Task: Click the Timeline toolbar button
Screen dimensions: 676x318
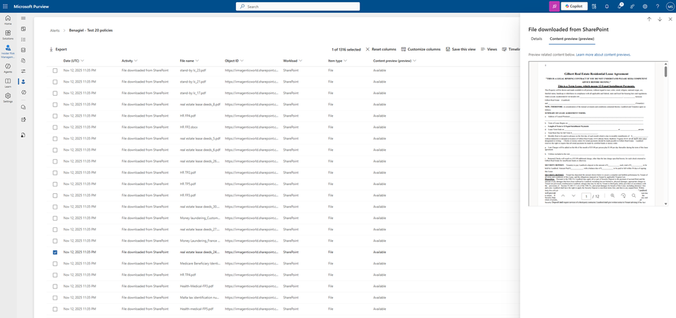Action: coord(511,50)
